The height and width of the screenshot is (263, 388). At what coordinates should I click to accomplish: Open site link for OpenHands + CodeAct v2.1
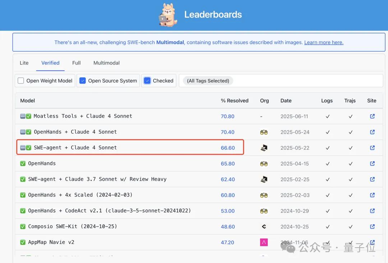coord(372,211)
